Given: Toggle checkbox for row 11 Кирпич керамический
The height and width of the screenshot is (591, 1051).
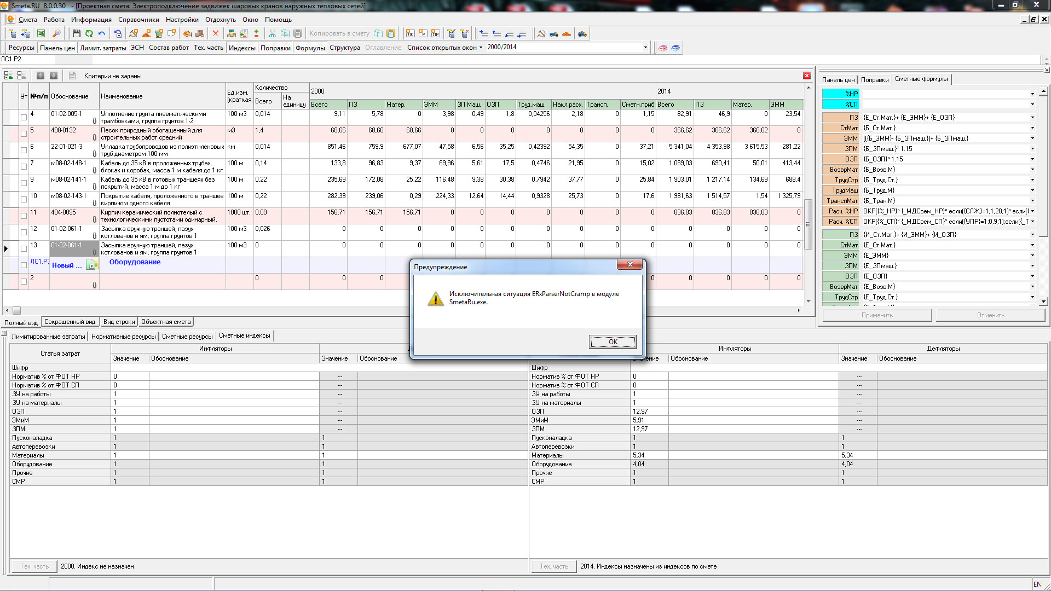Looking at the screenshot, I should click(x=24, y=216).
